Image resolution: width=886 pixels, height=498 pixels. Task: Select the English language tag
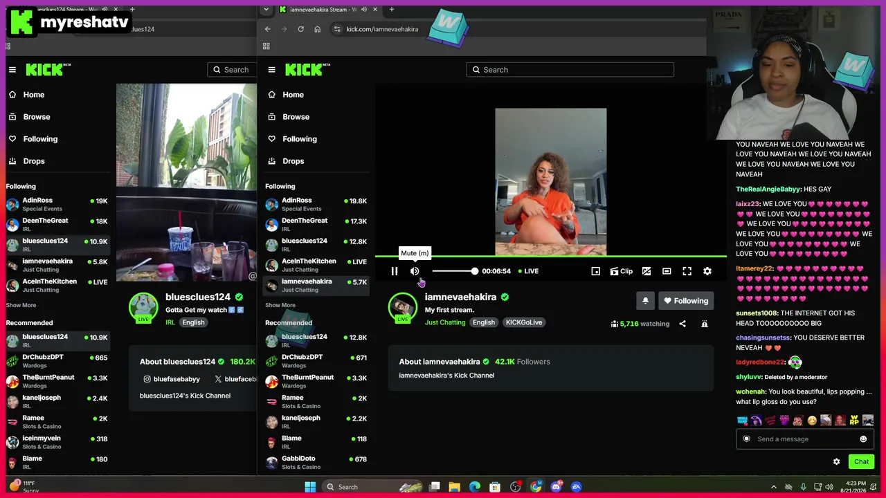click(x=484, y=322)
